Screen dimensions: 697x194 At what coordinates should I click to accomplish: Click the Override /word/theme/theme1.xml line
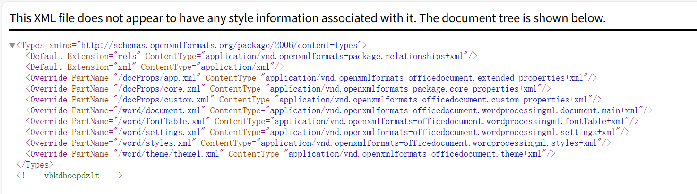(x=290, y=154)
